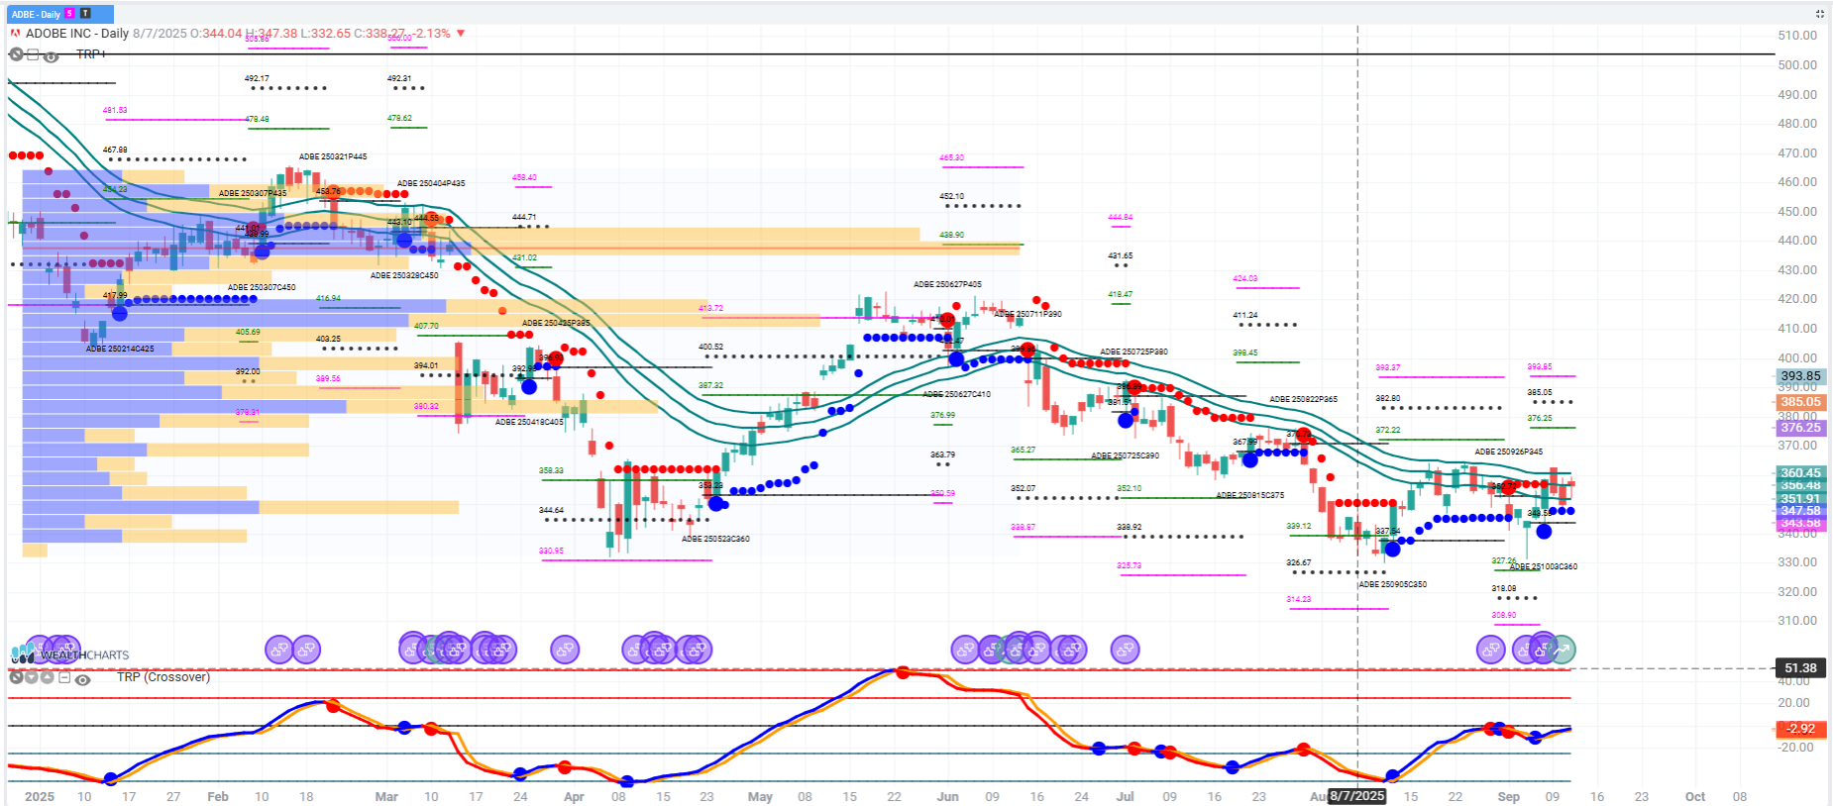Click the large blue dot on oscillator near Feb 13
The width and height of the screenshot is (1833, 806).
pyautogui.click(x=110, y=779)
